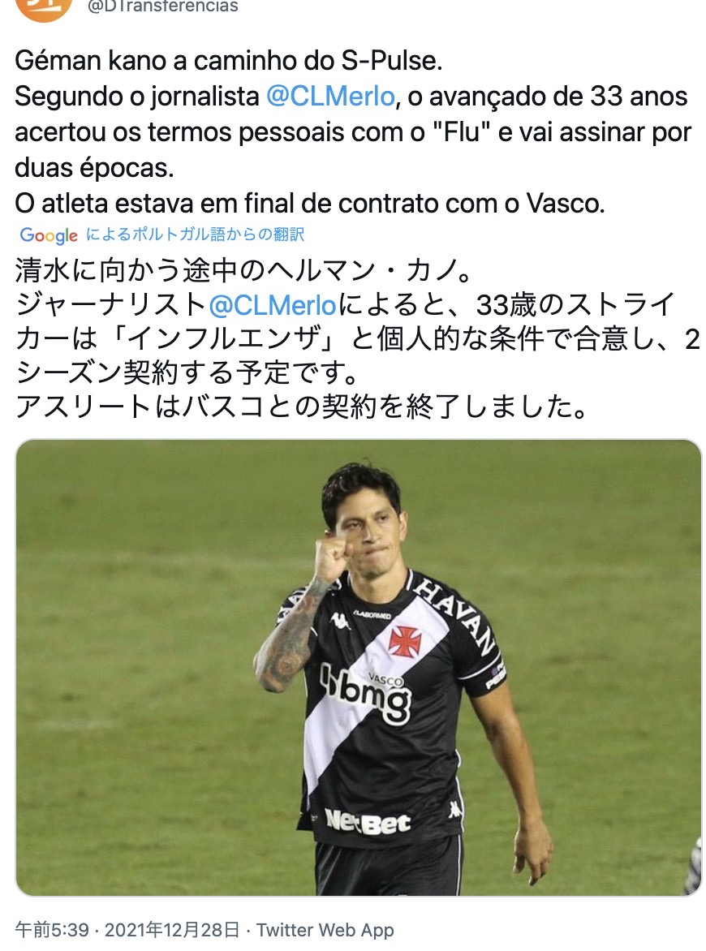Open the @DTransferencias account handle

click(162, 6)
